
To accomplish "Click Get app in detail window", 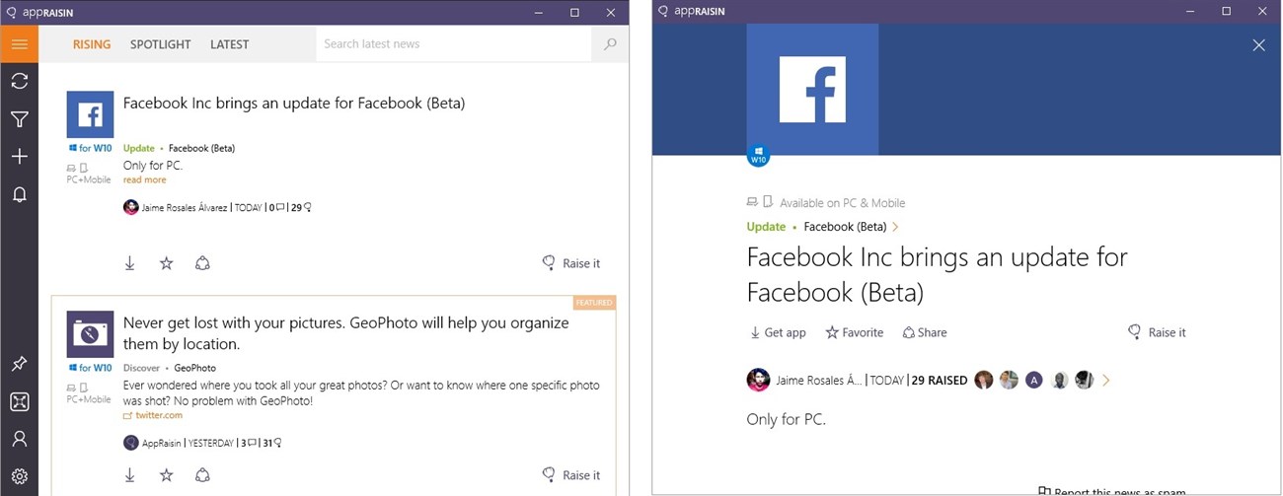I will pyautogui.click(x=778, y=332).
